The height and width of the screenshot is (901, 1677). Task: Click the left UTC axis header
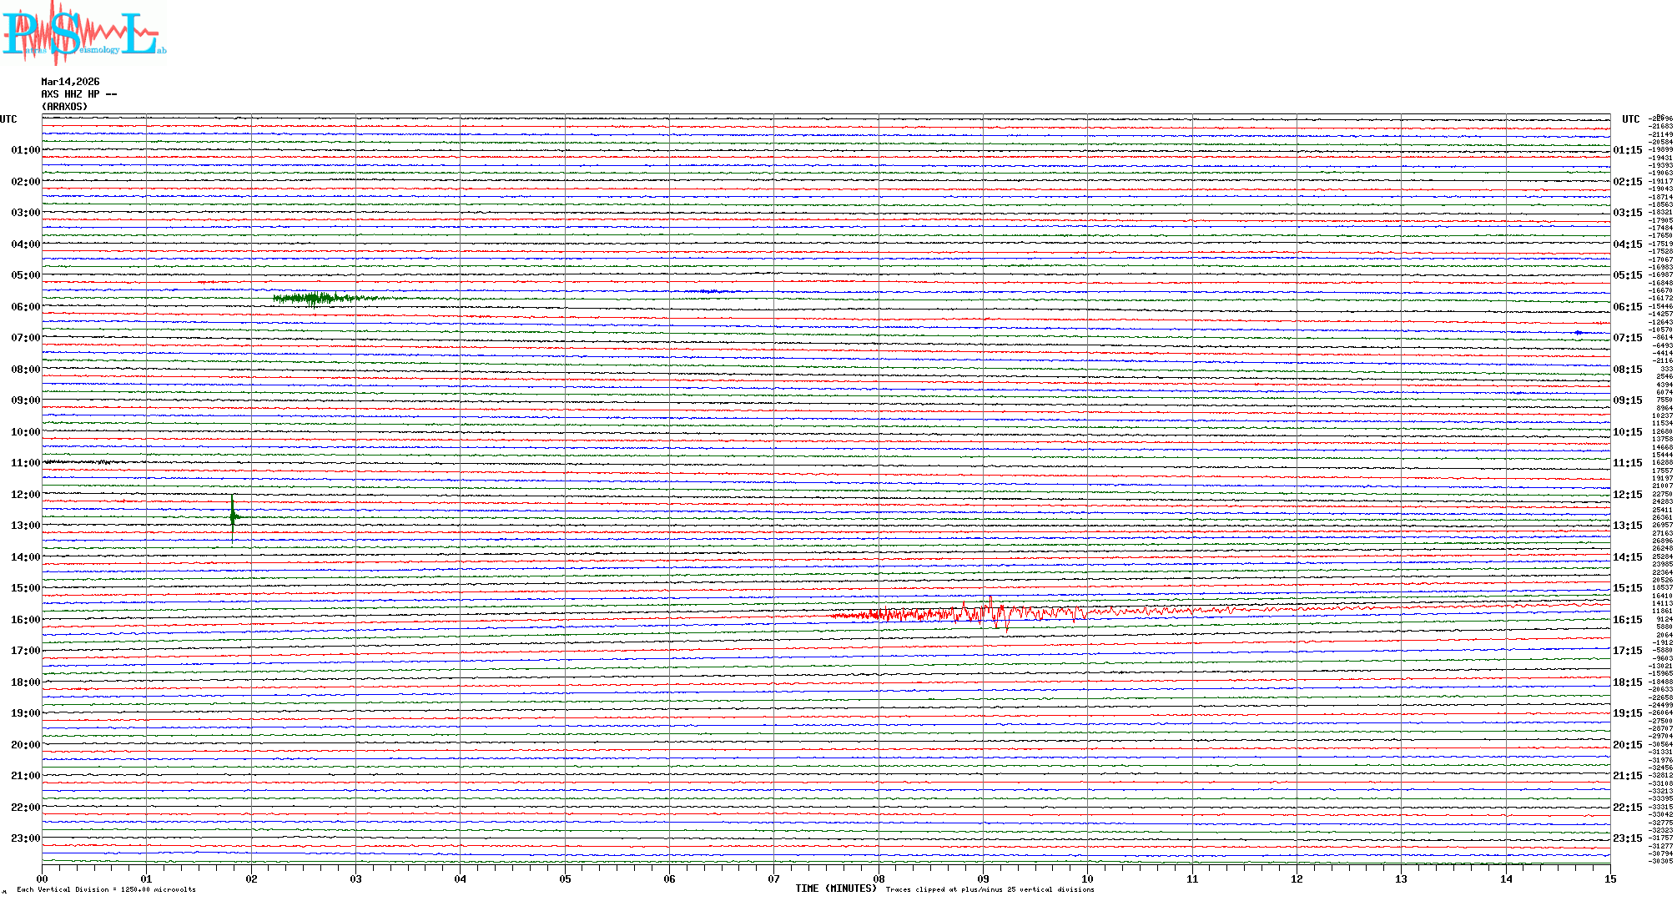[x=8, y=119]
